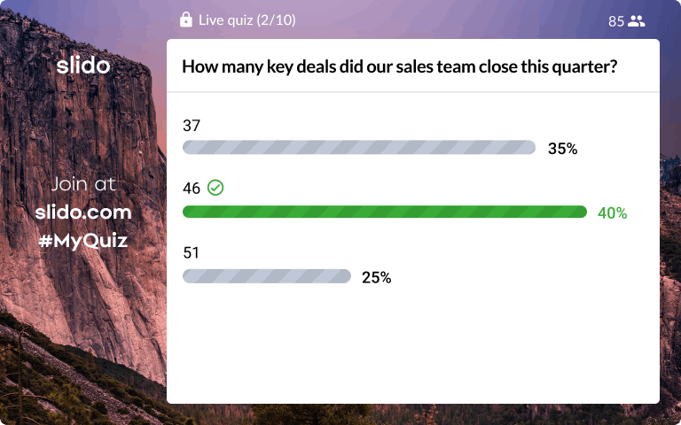Click the green 40% percentage label
The height and width of the screenshot is (425, 681).
[x=613, y=212]
